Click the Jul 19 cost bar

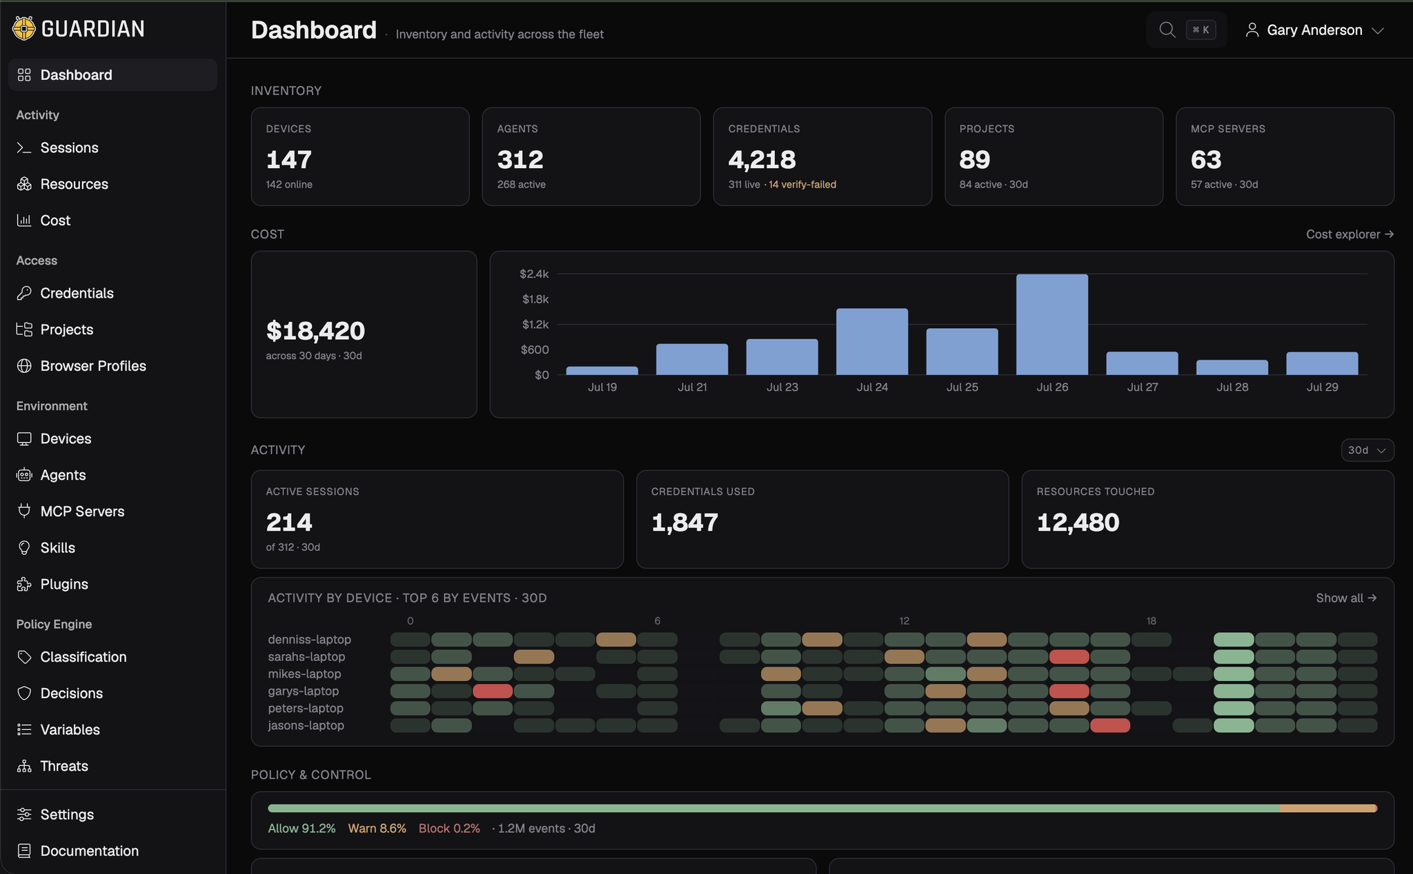coord(602,371)
